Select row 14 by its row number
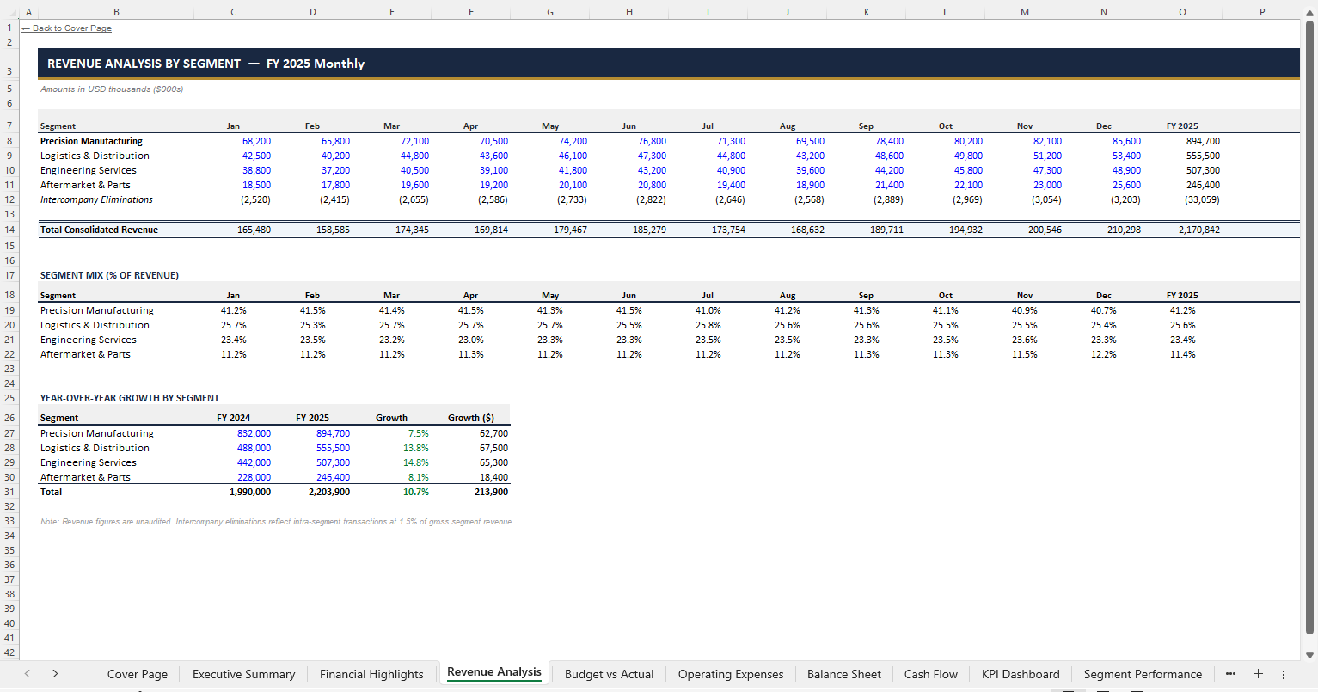Image resolution: width=1318 pixels, height=692 pixels. pos(9,230)
